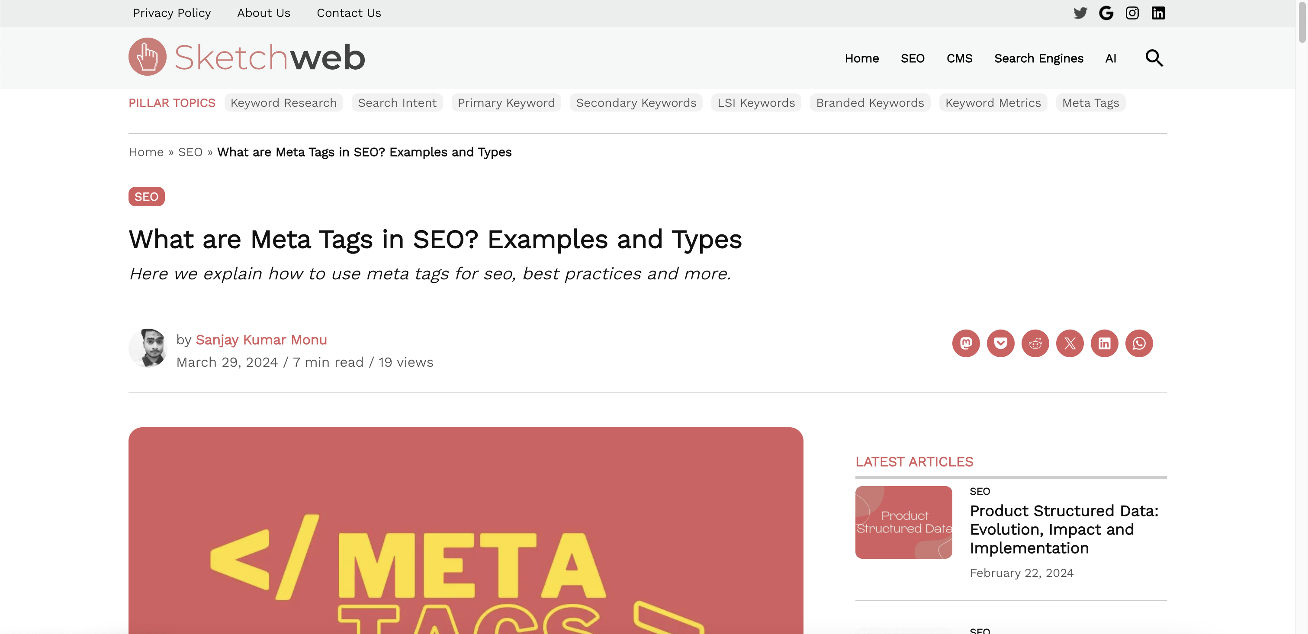Click Home in the breadcrumb

[146, 152]
